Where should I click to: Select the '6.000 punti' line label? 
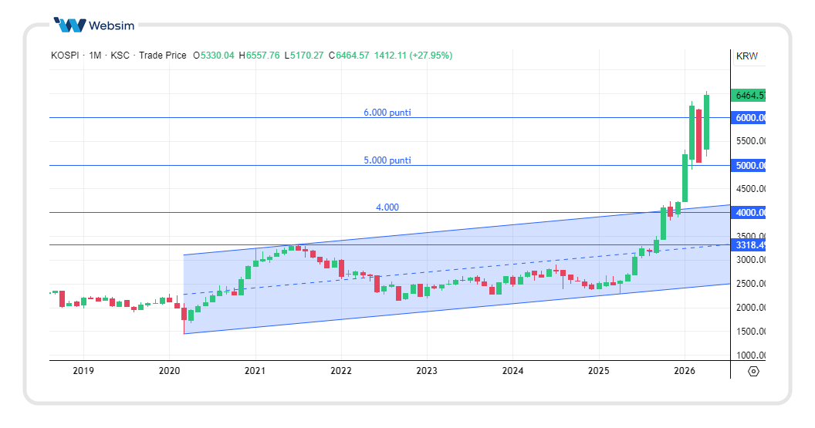coord(387,113)
